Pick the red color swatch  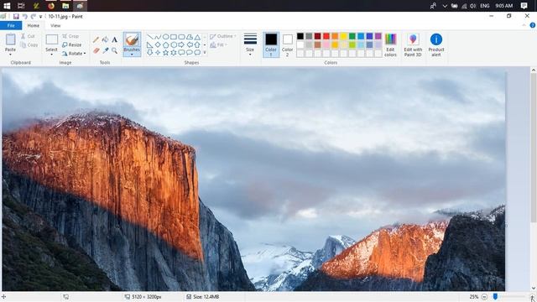tap(326, 36)
